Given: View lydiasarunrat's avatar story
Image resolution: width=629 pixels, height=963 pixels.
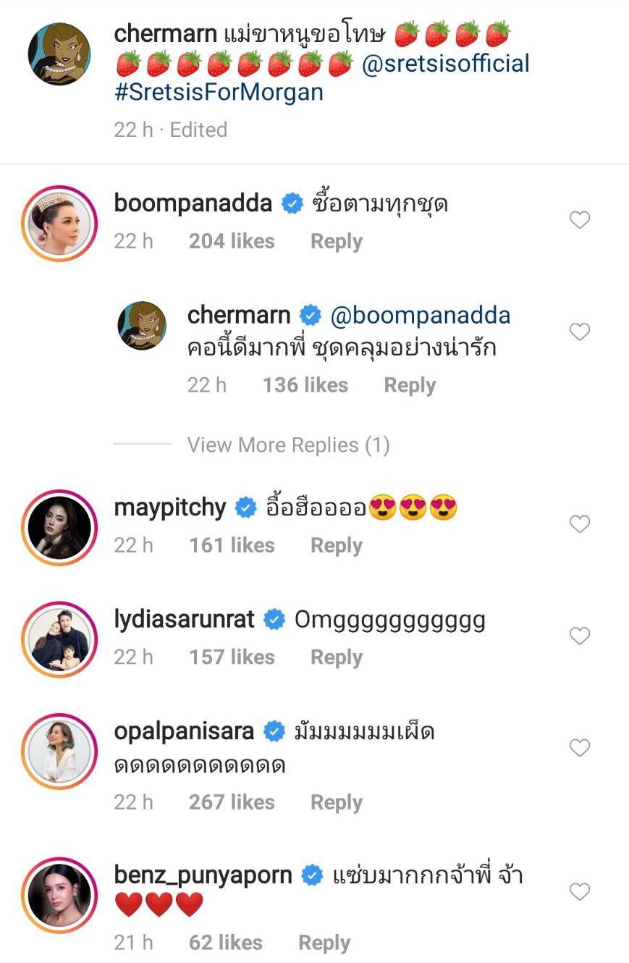Looking at the screenshot, I should 59,638.
